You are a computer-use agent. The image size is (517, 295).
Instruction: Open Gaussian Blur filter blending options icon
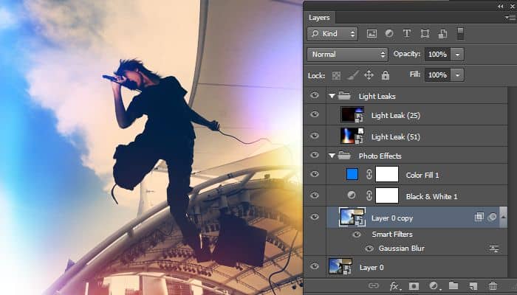(494, 249)
